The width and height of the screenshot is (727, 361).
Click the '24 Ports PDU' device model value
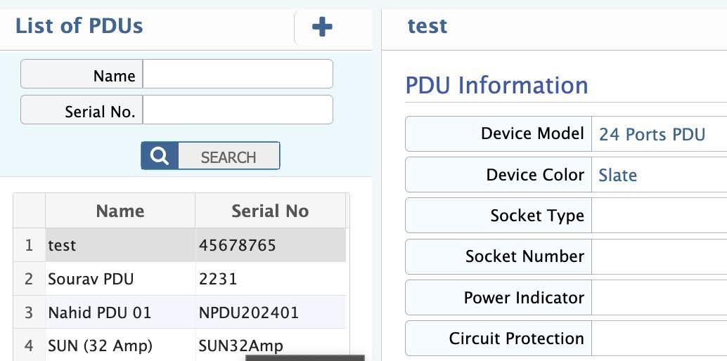pyautogui.click(x=652, y=134)
